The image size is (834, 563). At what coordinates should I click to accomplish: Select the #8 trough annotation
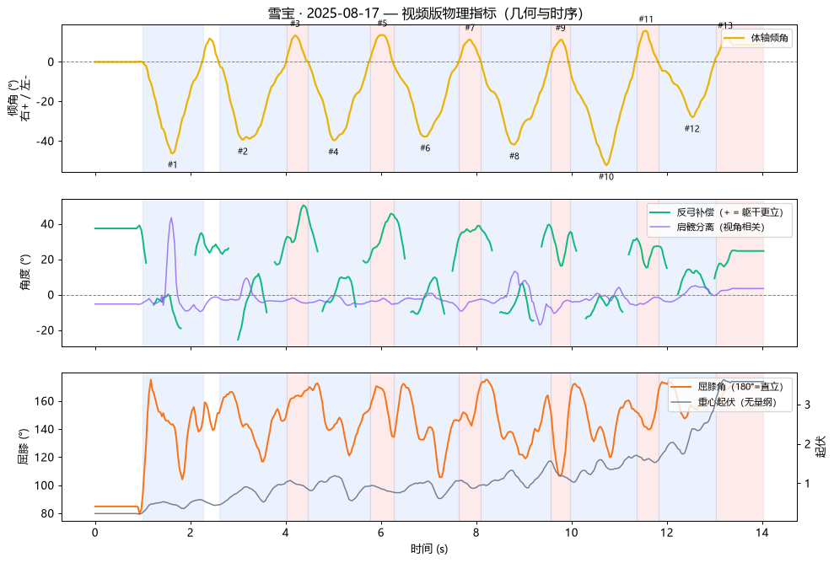514,156
